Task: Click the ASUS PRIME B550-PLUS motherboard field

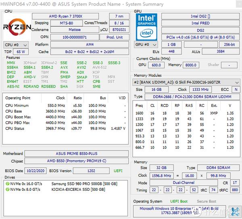Action: [77, 154]
